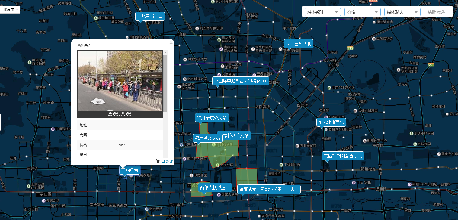Image resolution: width=458 pixels, height=220 pixels.
Task: Click the 政协礼堂 POI icon
Action: [191, 175]
